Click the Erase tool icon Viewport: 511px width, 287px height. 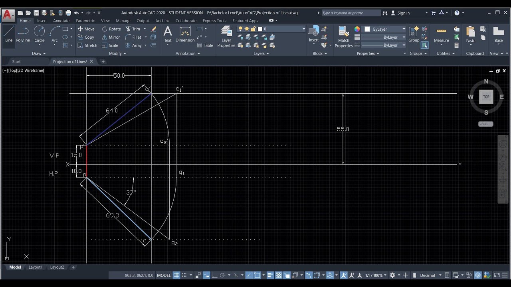click(153, 29)
